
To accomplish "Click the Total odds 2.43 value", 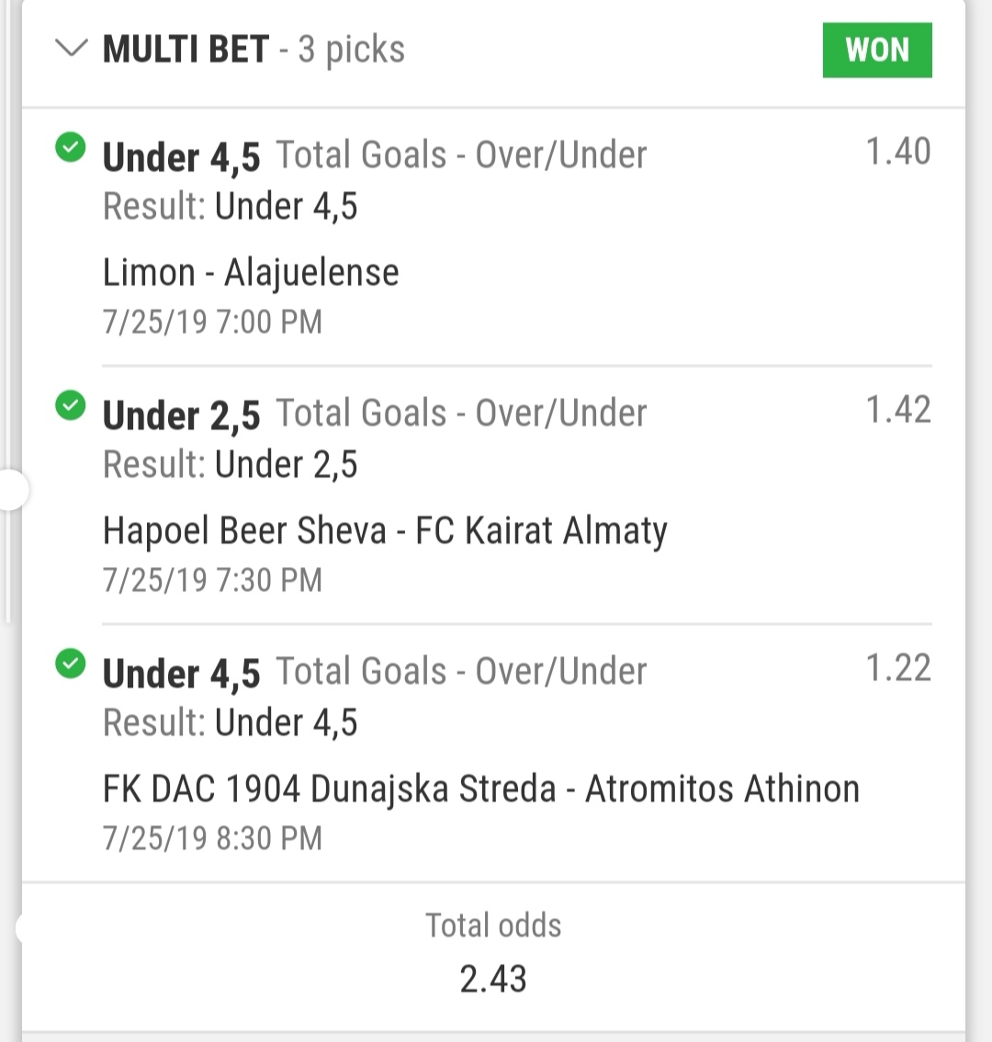I will pos(493,979).
